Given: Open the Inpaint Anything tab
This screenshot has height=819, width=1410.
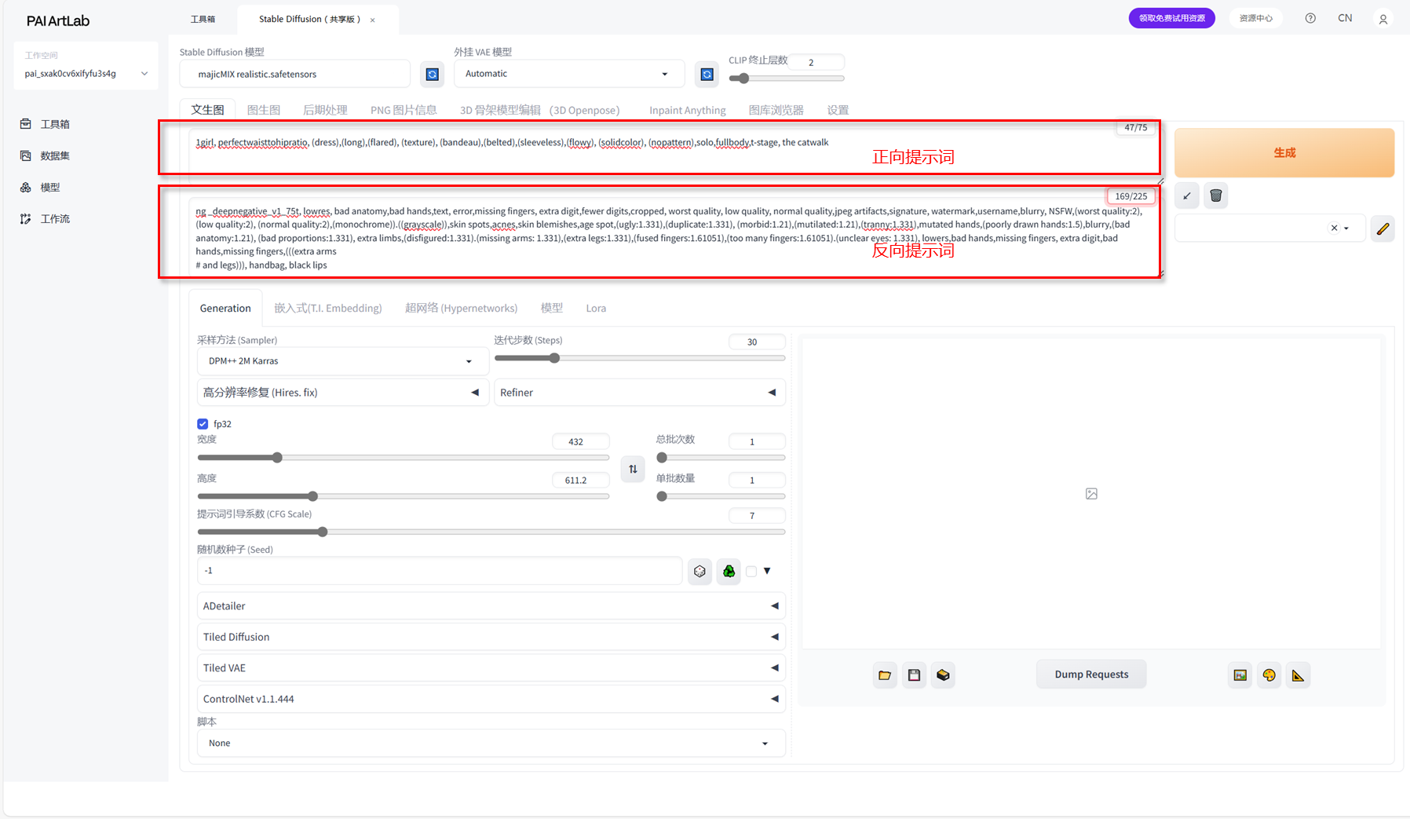Looking at the screenshot, I should coord(687,110).
